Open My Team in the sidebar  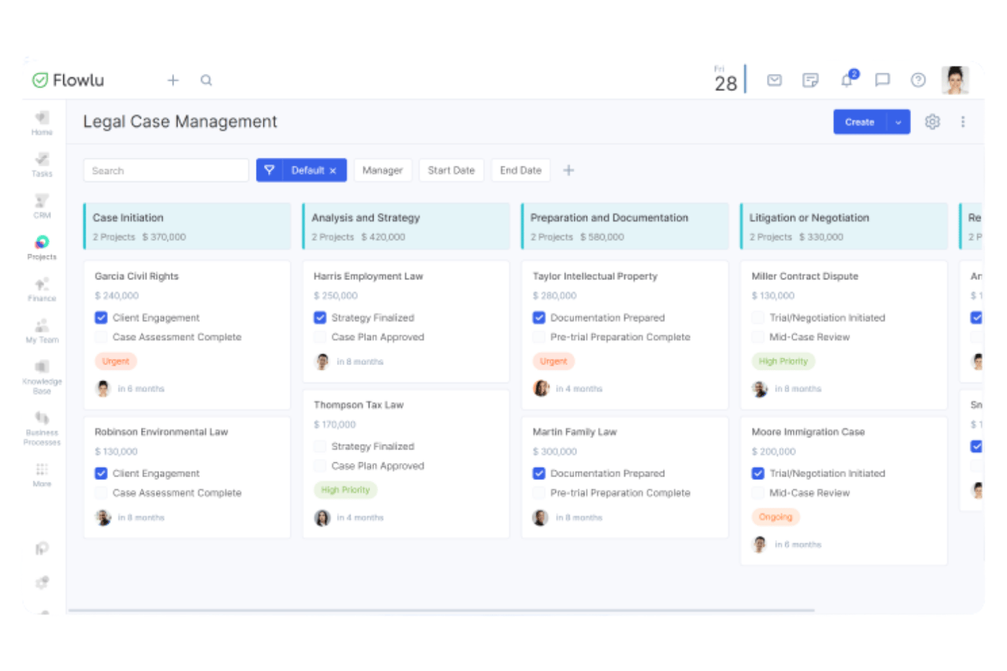click(x=42, y=330)
